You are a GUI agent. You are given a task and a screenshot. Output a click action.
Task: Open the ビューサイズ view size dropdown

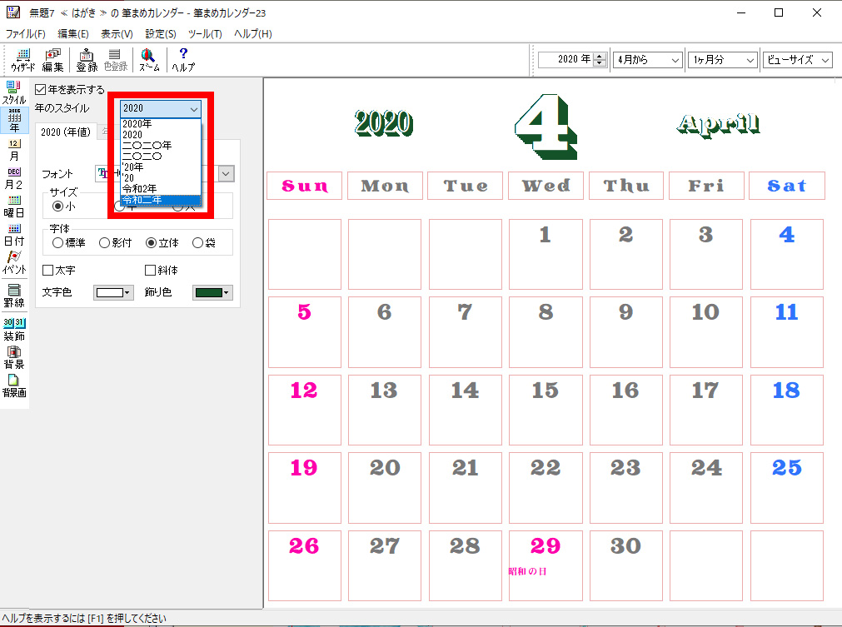coord(797,60)
